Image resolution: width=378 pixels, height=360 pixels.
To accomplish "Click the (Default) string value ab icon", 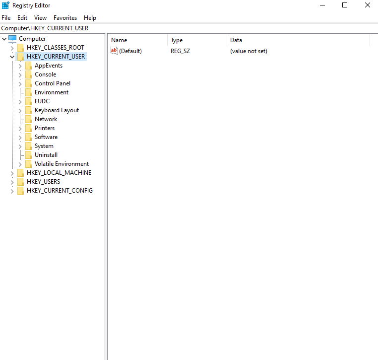I will click(114, 51).
